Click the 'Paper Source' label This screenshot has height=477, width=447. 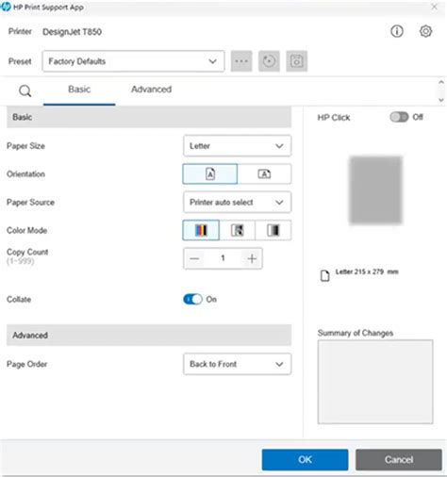[30, 202]
